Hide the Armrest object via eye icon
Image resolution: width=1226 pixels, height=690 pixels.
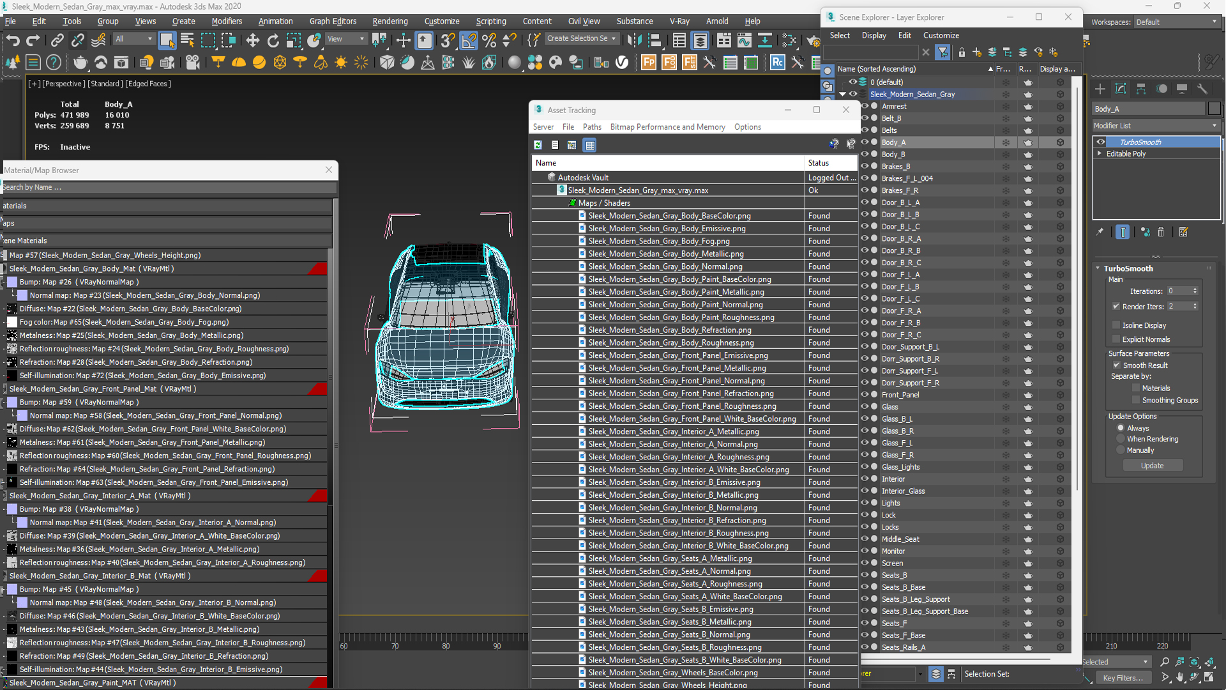pyautogui.click(x=865, y=106)
